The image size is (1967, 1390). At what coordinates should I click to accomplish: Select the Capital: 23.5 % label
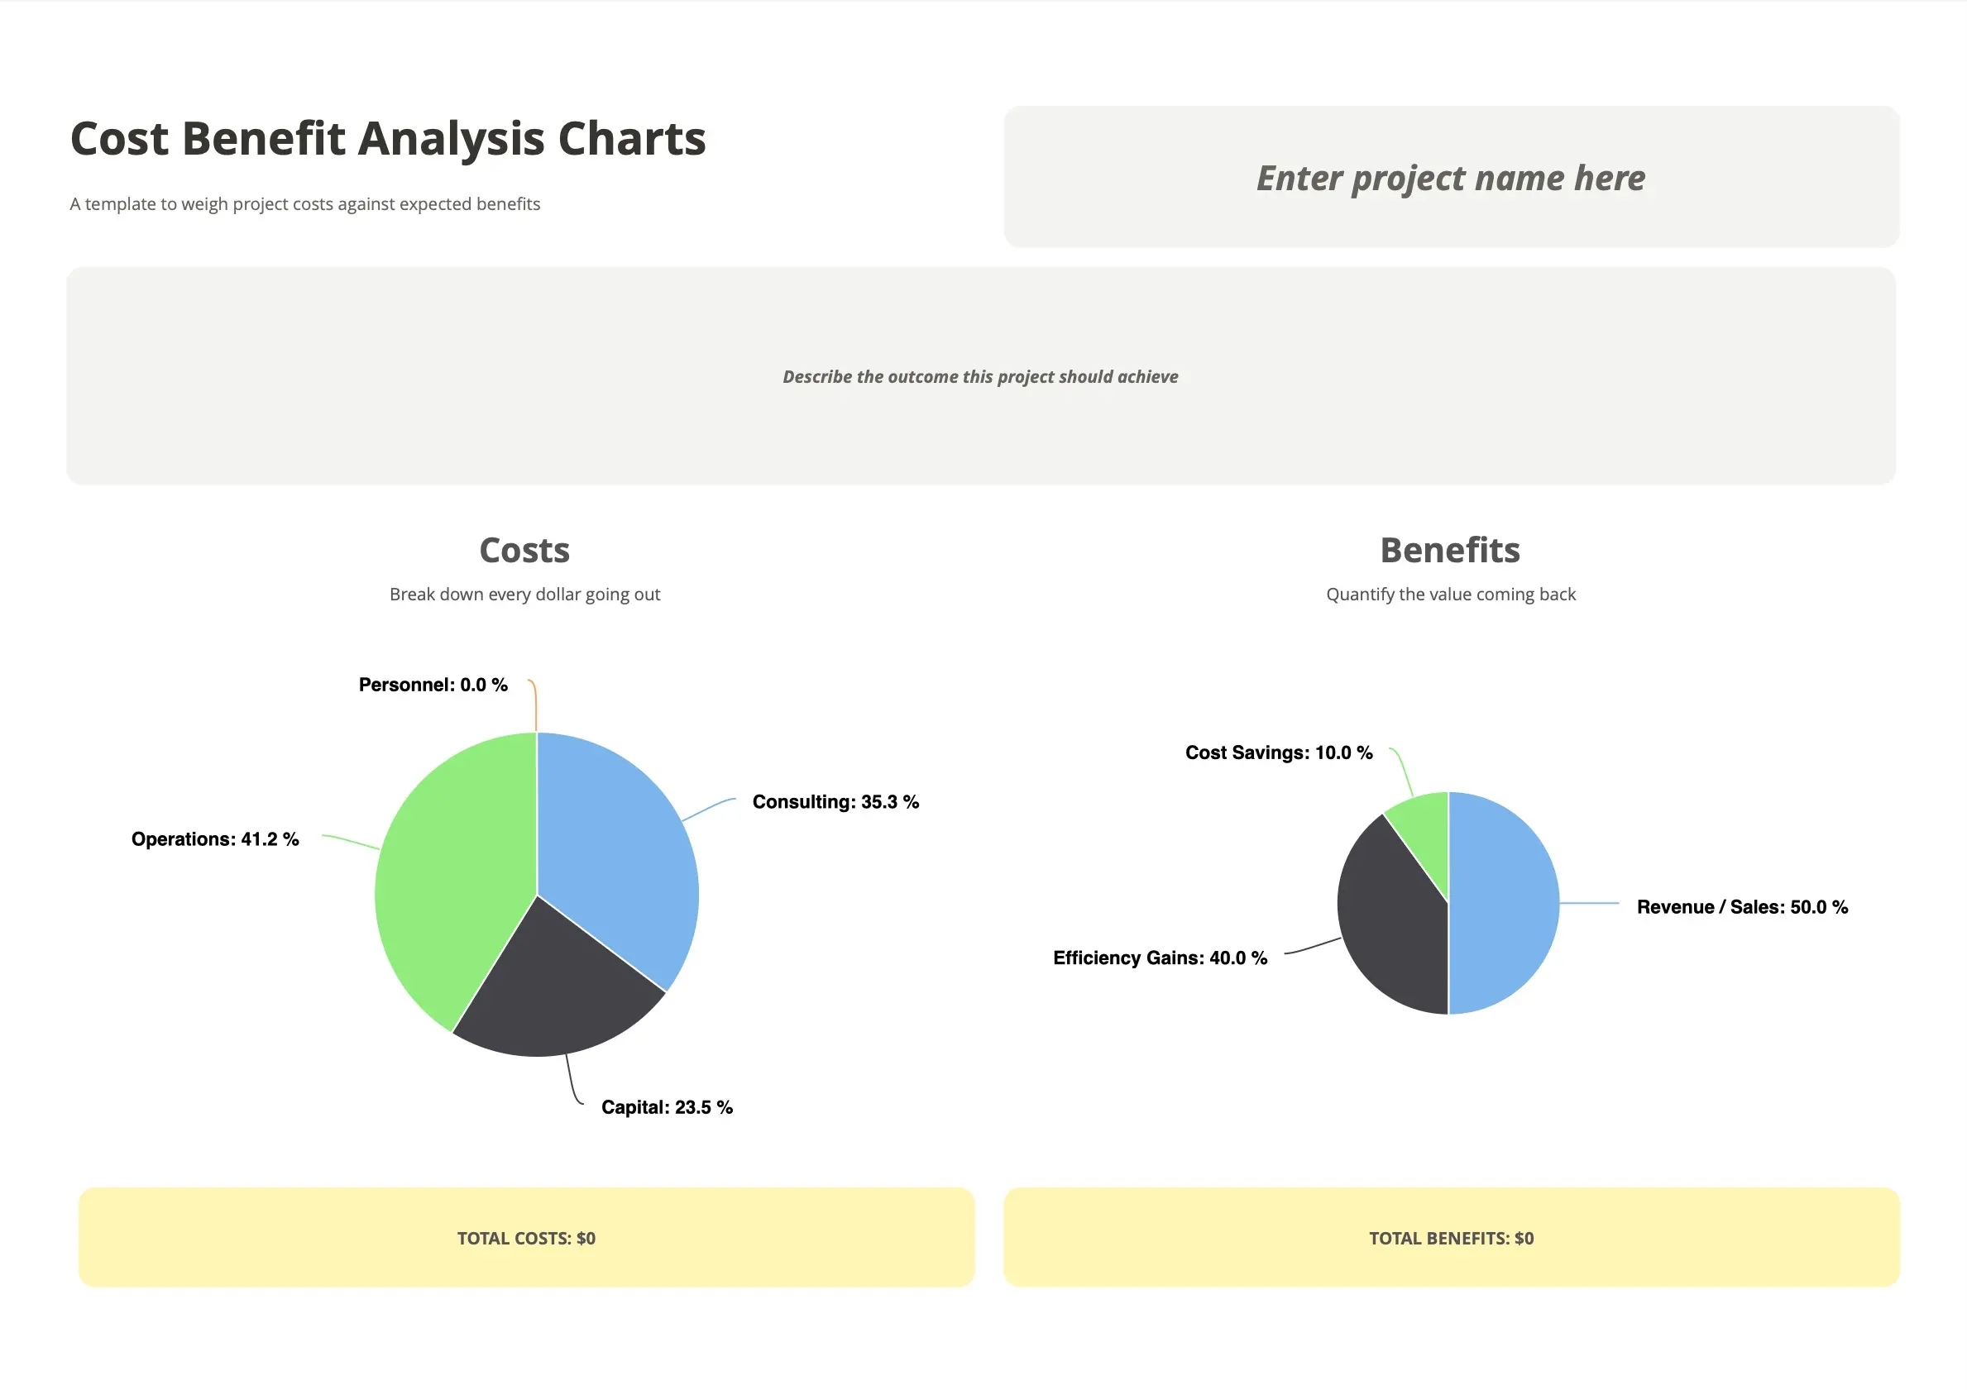668,1107
